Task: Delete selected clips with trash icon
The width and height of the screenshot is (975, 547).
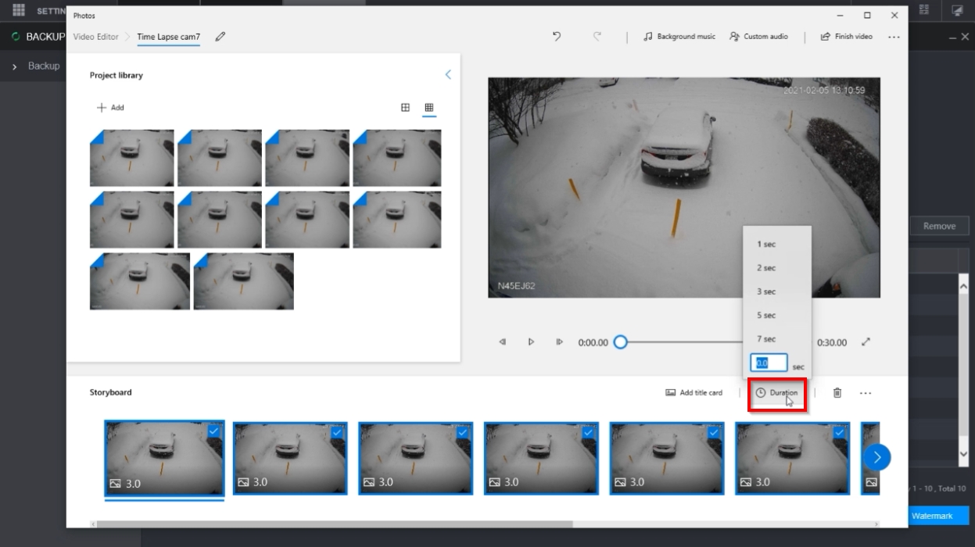Action: click(x=837, y=393)
